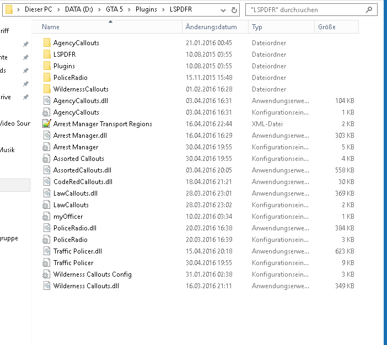Select the Arrest Manager configuration file name
Screen dimensions: 387x345
[x=76, y=147]
